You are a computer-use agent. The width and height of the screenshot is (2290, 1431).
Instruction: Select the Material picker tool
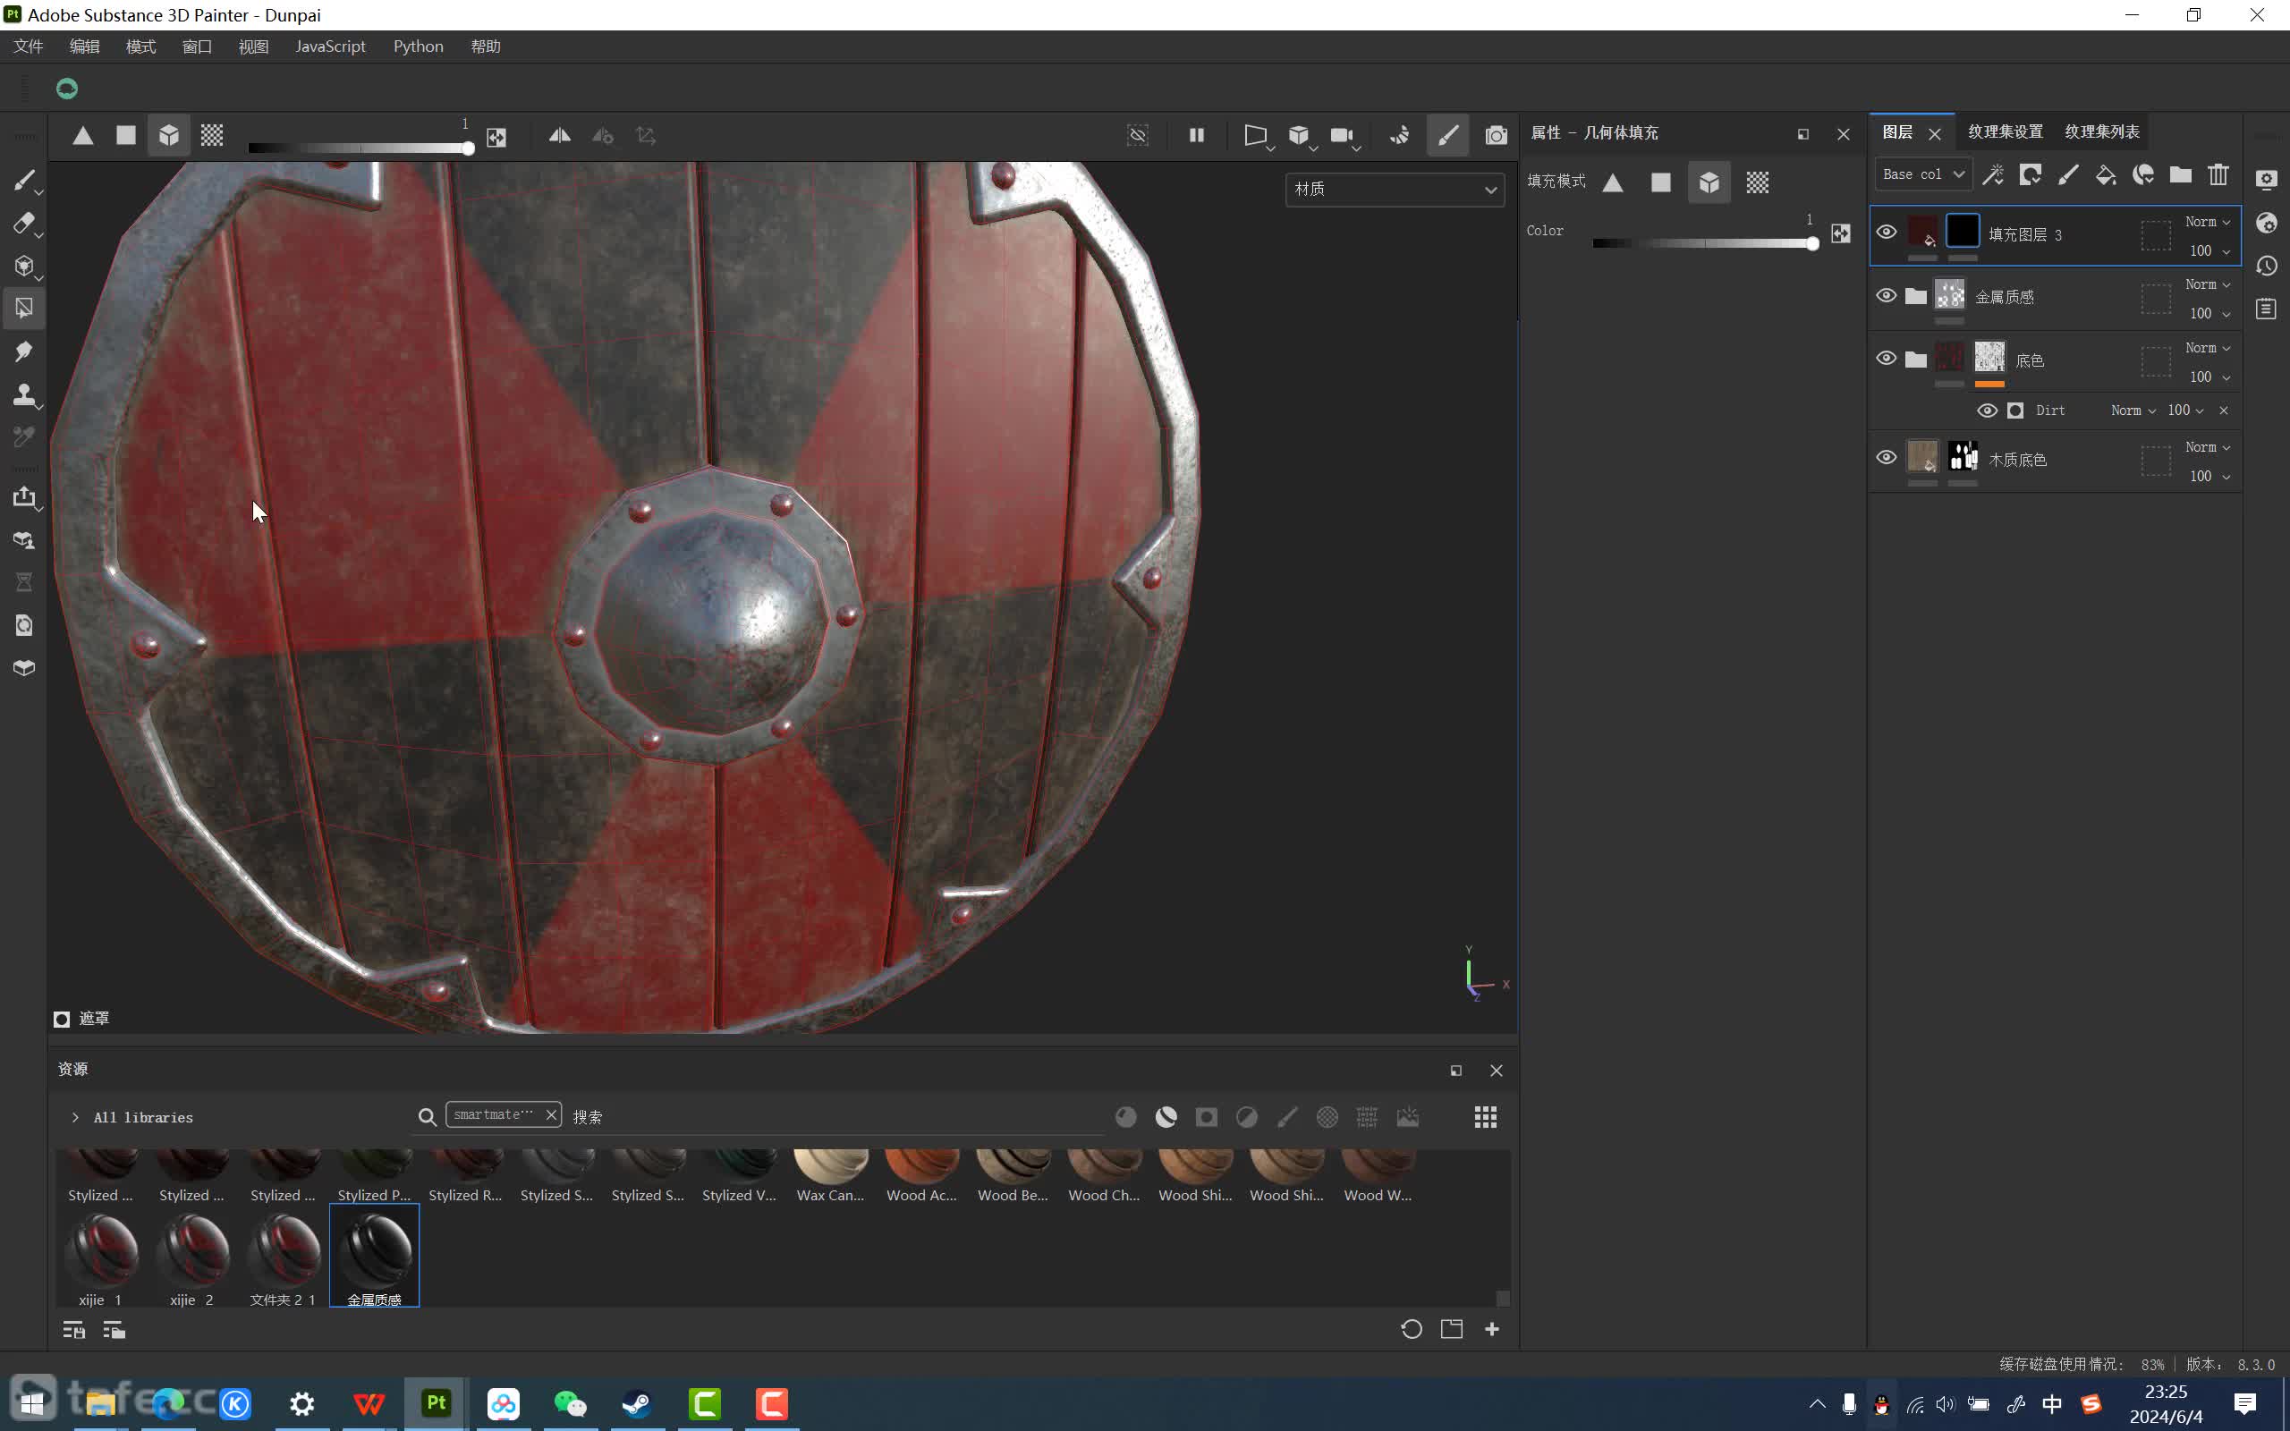point(23,436)
